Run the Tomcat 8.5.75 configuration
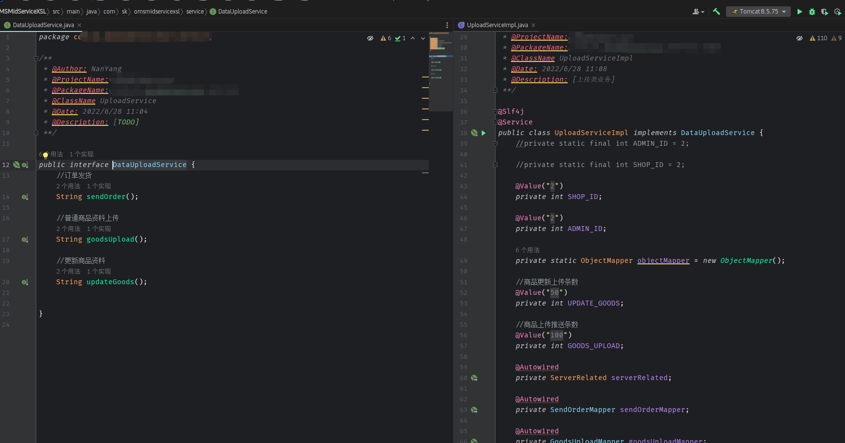The width and height of the screenshot is (845, 443). point(800,12)
